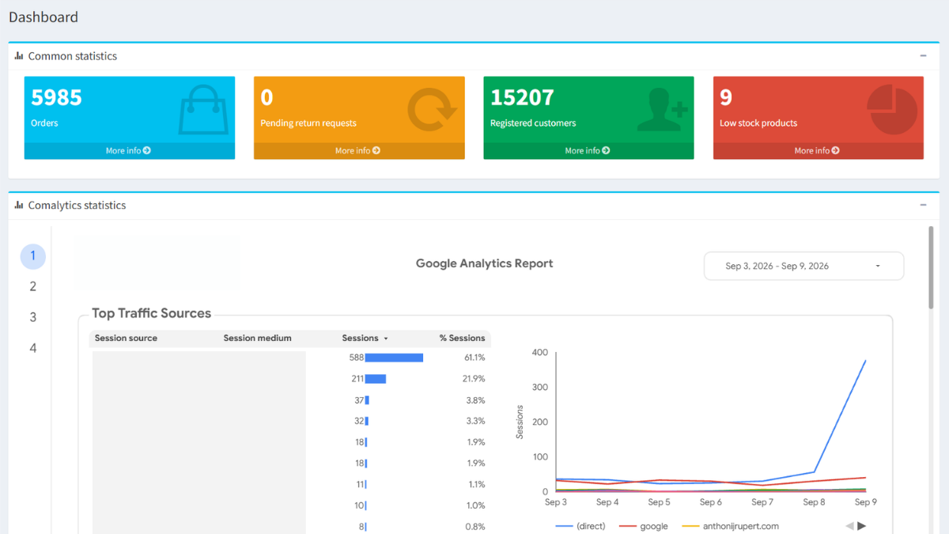The width and height of the screenshot is (949, 534).
Task: Click the Sep 9 axis label
Action: pos(865,502)
